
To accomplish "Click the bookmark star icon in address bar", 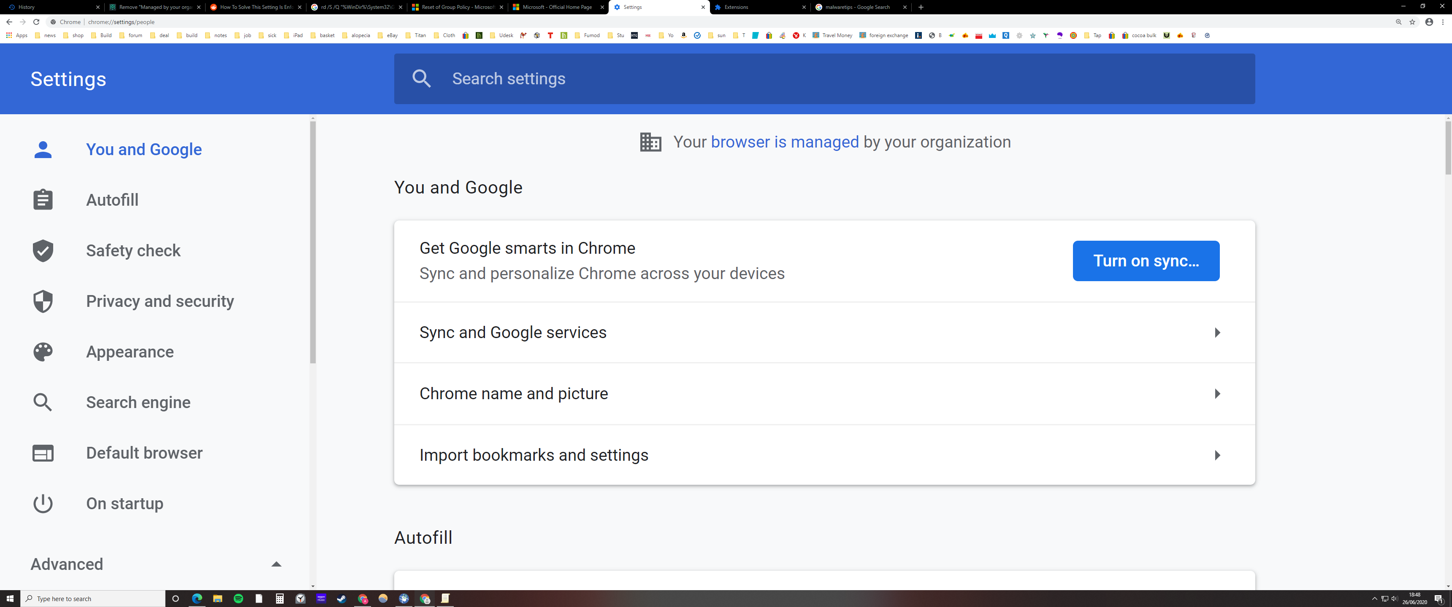I will pyautogui.click(x=1412, y=22).
